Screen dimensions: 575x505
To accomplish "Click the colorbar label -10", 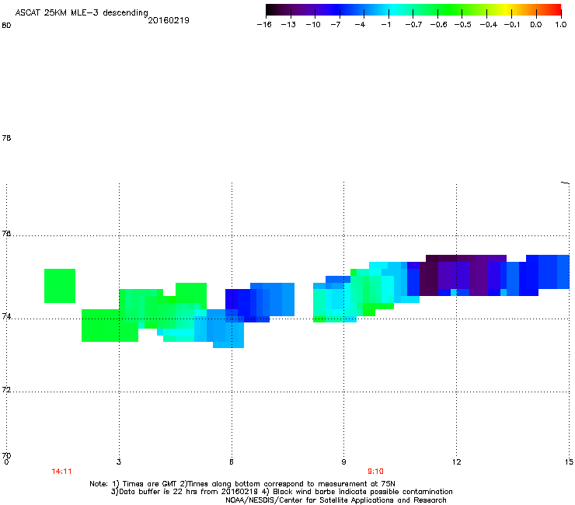I will [313, 25].
